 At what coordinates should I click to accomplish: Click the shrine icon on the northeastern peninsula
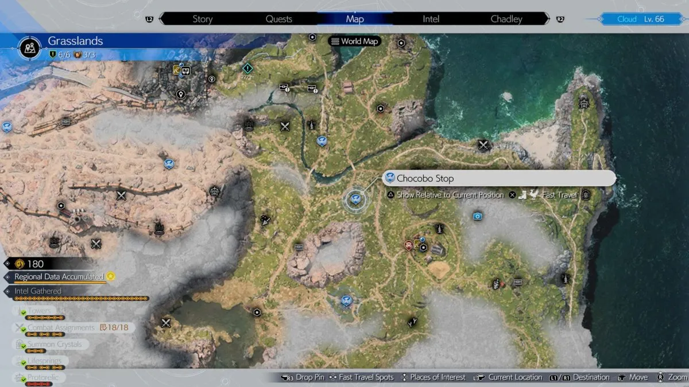585,103
